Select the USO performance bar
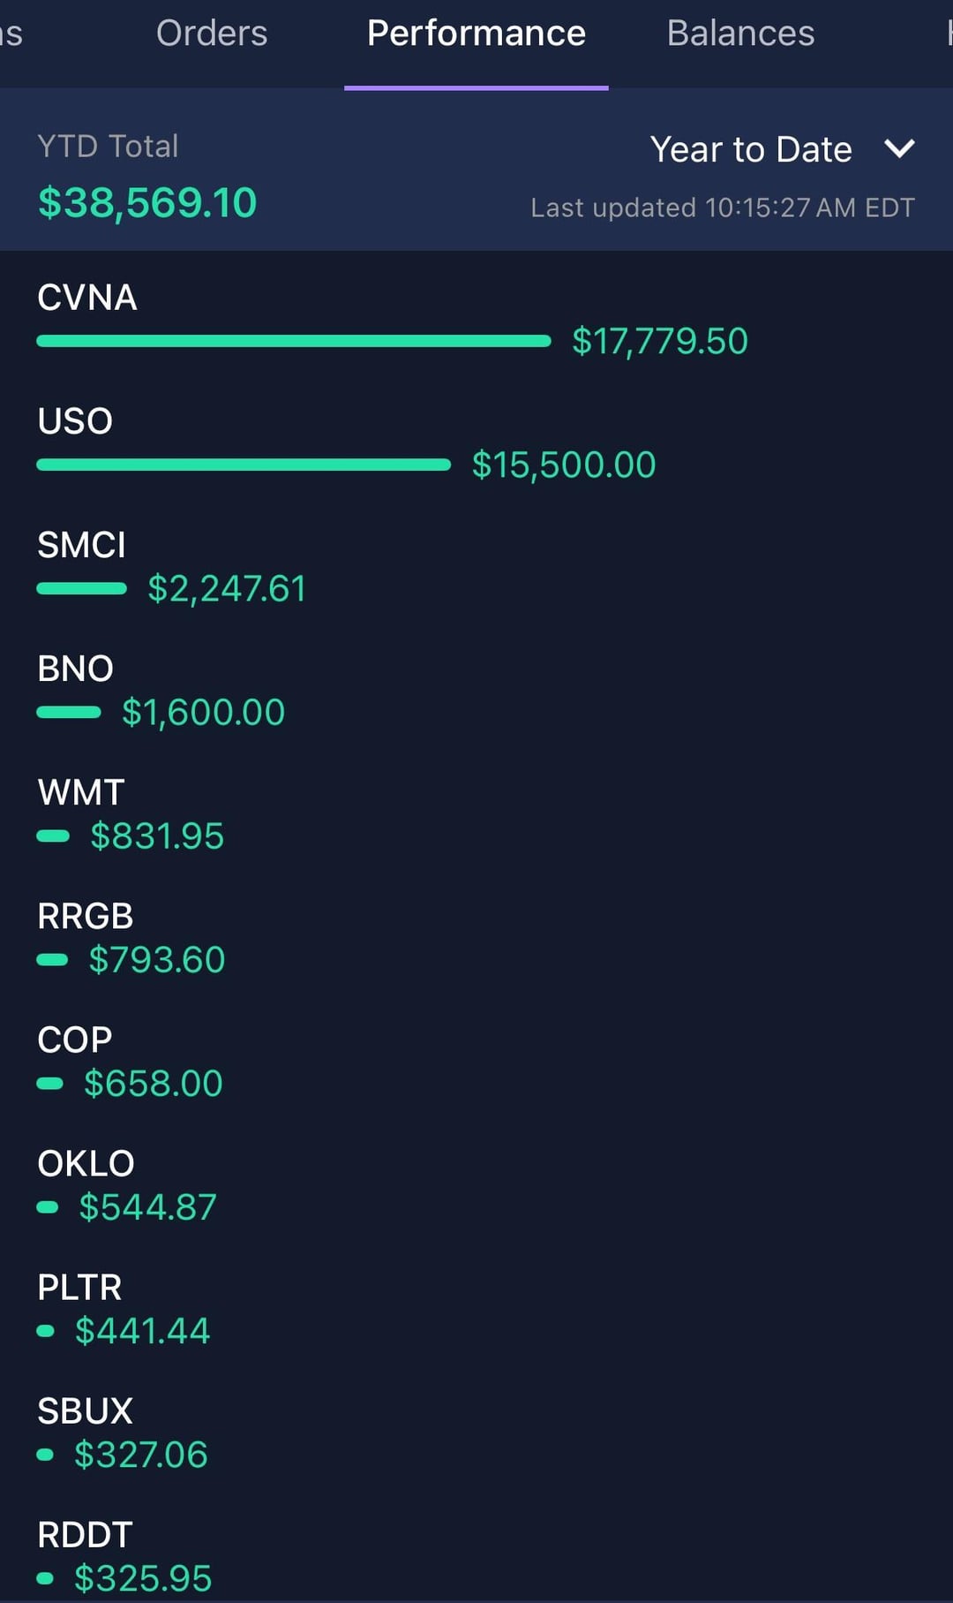Screen dimensions: 953x1603 pyautogui.click(x=244, y=465)
